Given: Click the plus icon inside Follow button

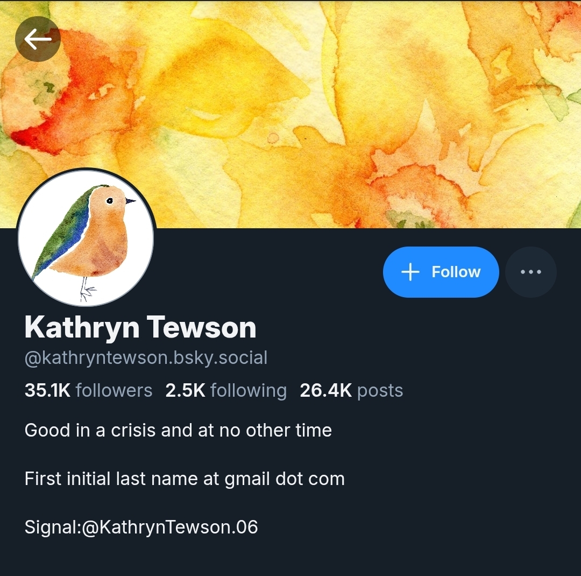Looking at the screenshot, I should [410, 272].
